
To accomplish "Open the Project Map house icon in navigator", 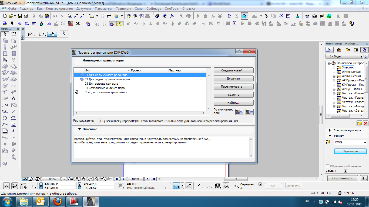I will pos(340,50).
